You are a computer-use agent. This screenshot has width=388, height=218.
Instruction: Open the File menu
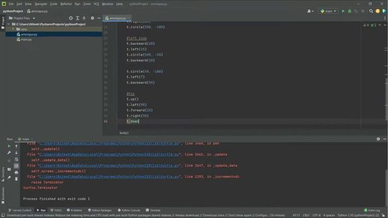coord(11,4)
